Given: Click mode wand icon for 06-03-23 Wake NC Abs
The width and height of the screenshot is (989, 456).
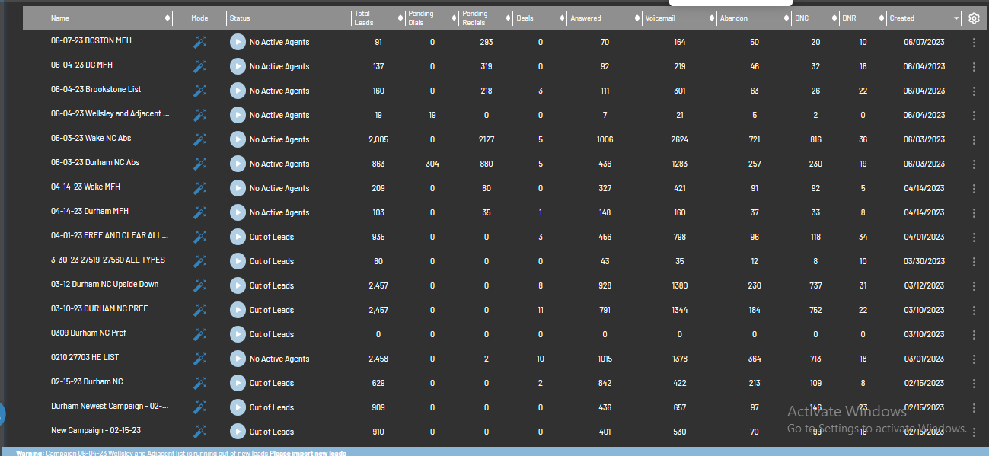Looking at the screenshot, I should 199,139.
